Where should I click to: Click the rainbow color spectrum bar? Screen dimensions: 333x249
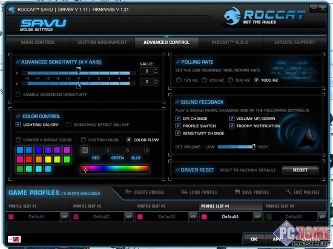point(115,169)
